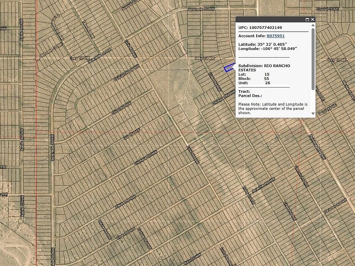Click the Clarion Rd NW street label
Viewport: 355px width, 266px height.
301,176
